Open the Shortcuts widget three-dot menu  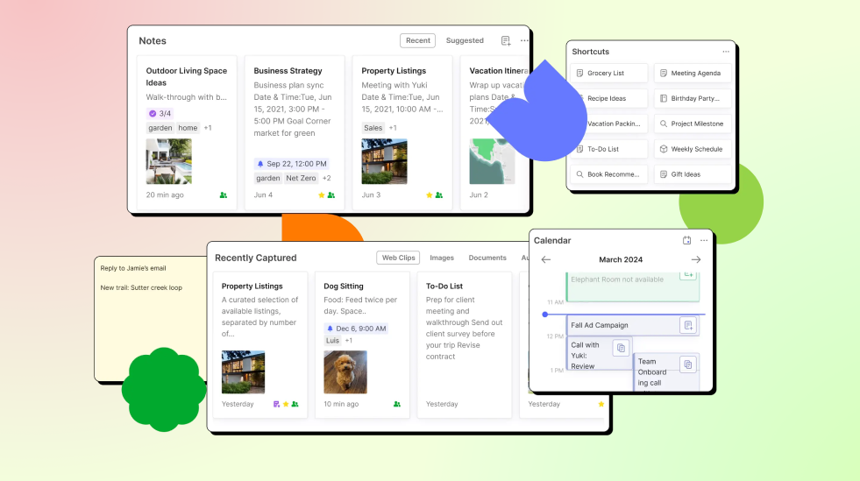[x=725, y=52]
